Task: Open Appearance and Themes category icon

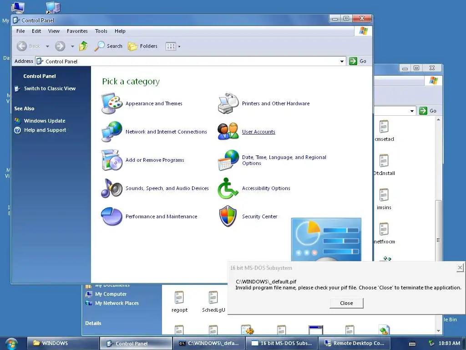Action: pos(112,103)
